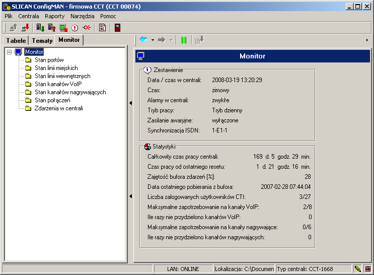
Task: Click the lower splitter collapse arrow
Action: (x=131, y=196)
